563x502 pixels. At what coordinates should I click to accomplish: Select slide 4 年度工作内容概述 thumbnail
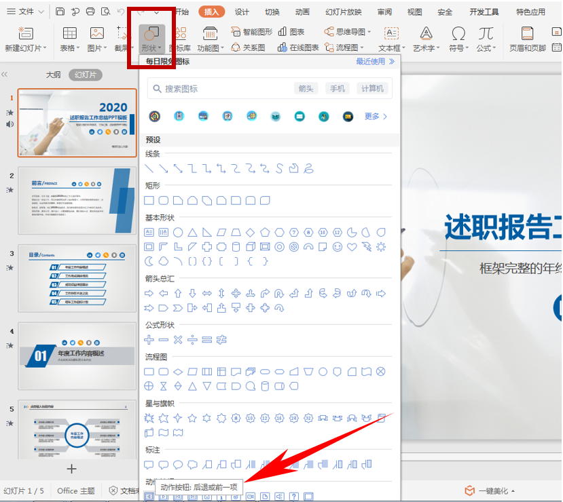pos(77,356)
